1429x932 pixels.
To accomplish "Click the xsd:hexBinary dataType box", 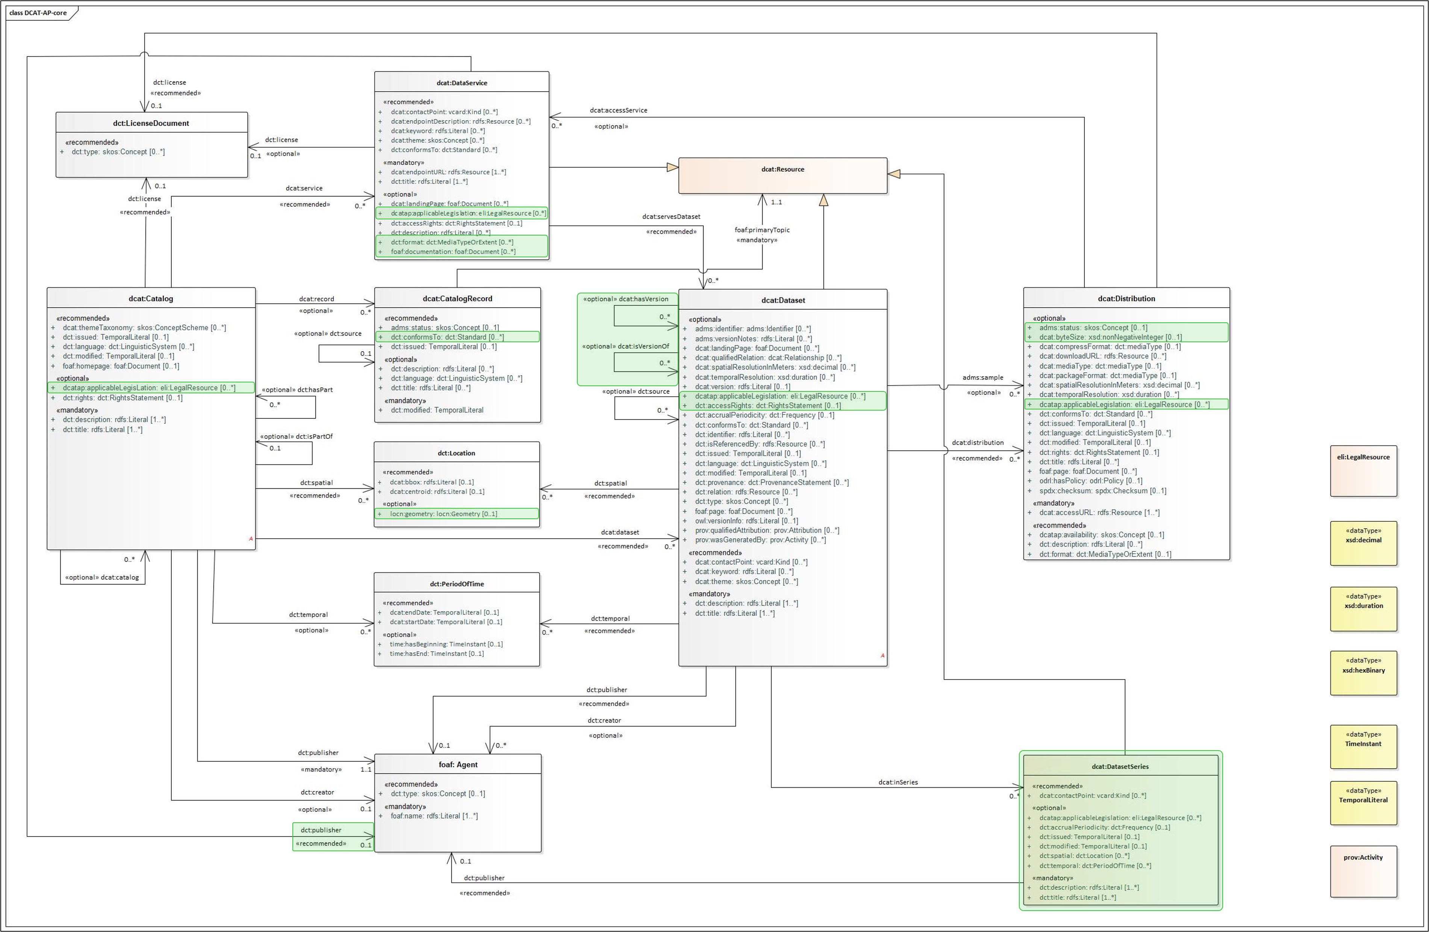I will [1364, 673].
